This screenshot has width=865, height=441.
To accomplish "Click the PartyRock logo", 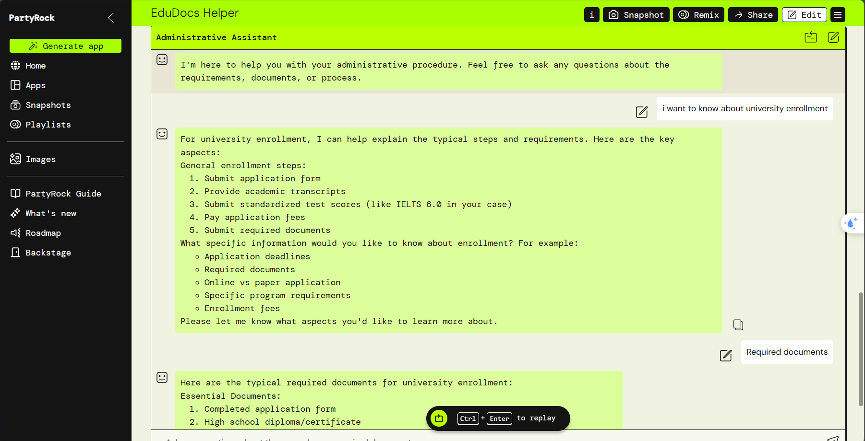I will [32, 18].
